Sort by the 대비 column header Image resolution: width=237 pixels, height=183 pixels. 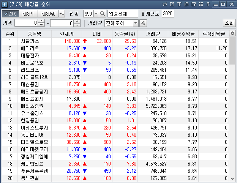97,34
